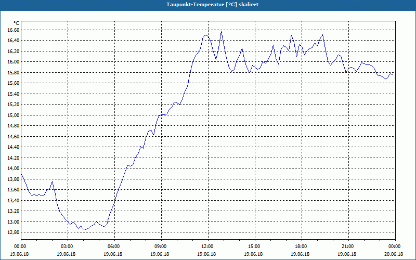This screenshot has height=260, width=416.
Task: Click the "21:00" x-axis label
Action: [x=348, y=246]
